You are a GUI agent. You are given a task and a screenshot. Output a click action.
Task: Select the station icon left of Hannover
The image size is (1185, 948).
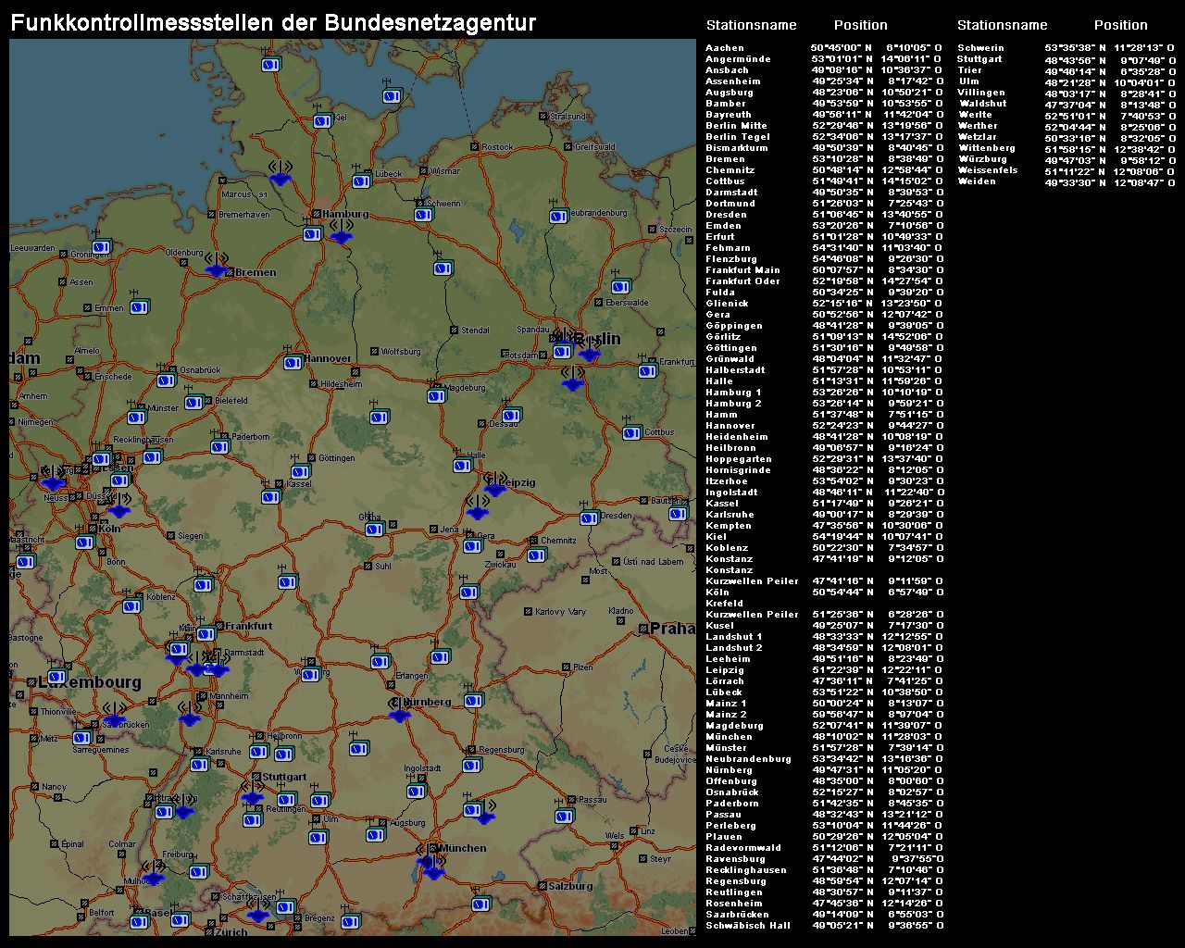[x=293, y=362]
